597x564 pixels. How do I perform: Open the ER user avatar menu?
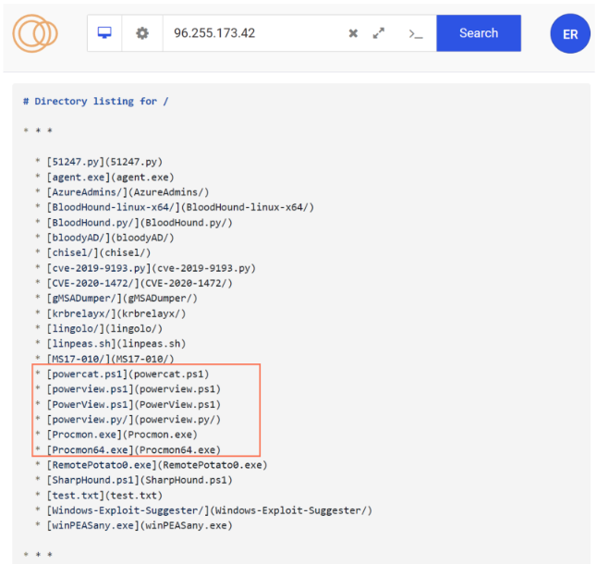[x=569, y=34]
